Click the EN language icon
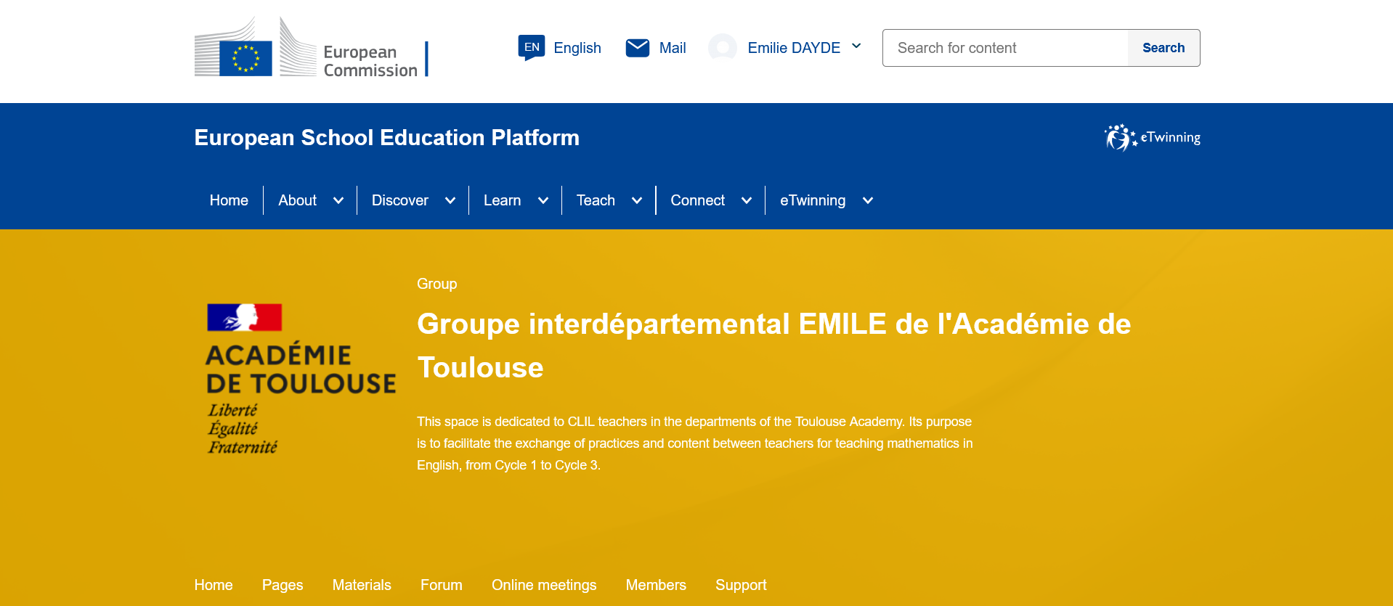 coord(532,48)
